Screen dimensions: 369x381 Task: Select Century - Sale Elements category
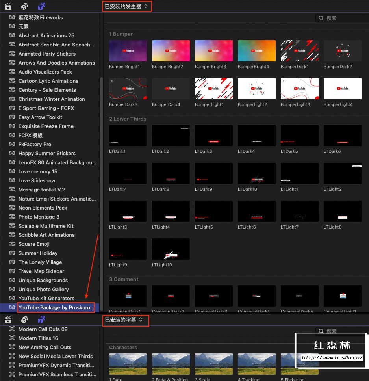coord(50,90)
